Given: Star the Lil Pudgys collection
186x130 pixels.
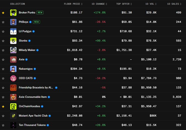Looking at the screenshot, I should coord(3,31).
